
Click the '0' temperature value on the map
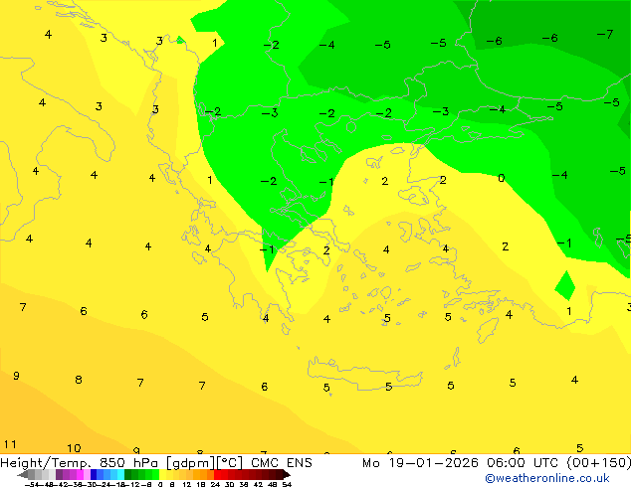pos(501,178)
